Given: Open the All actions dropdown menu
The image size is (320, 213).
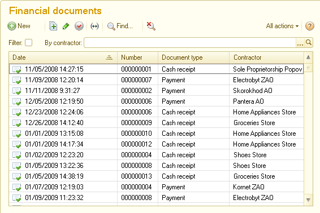Looking at the screenshot, I should click(282, 26).
